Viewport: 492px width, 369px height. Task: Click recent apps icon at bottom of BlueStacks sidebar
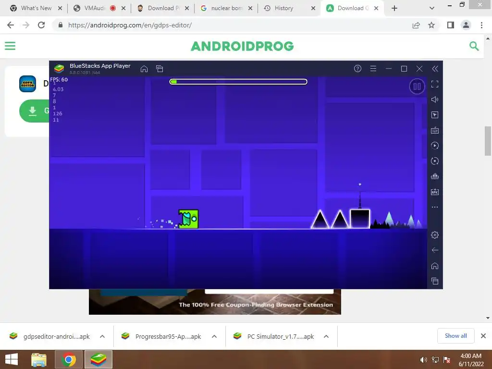[x=435, y=281]
